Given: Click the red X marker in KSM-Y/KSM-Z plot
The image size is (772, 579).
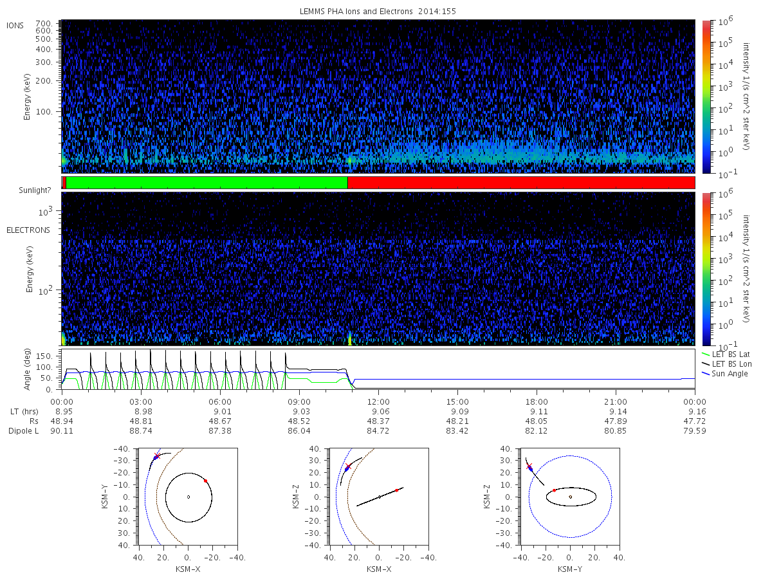Looking at the screenshot, I should pyautogui.click(x=529, y=466).
